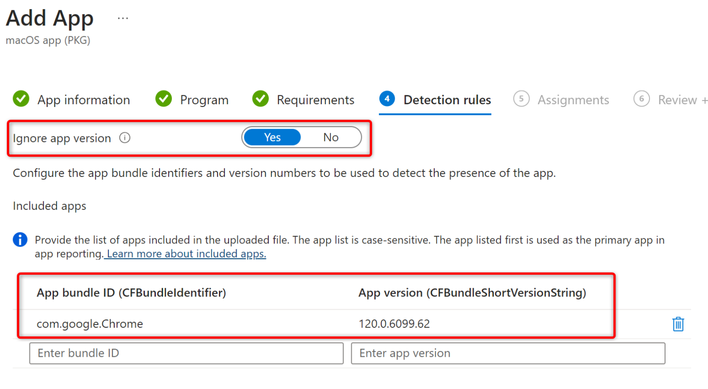Go to the Requirements tab

315,100
